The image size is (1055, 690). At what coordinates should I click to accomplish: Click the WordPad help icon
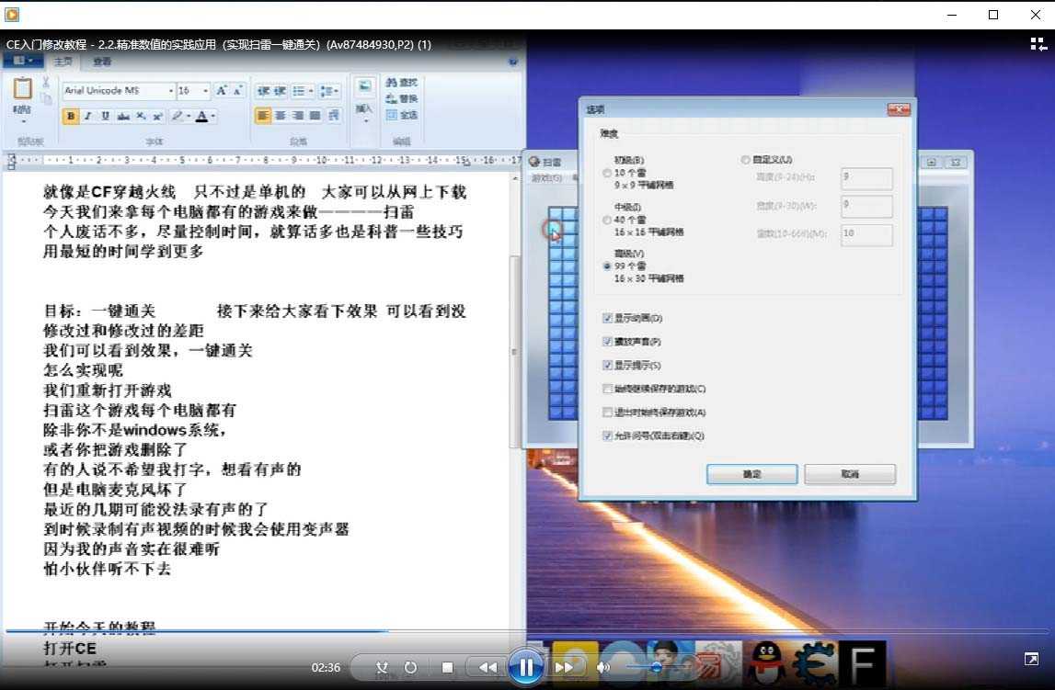513,62
